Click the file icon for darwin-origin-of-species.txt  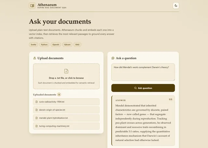[36, 110]
